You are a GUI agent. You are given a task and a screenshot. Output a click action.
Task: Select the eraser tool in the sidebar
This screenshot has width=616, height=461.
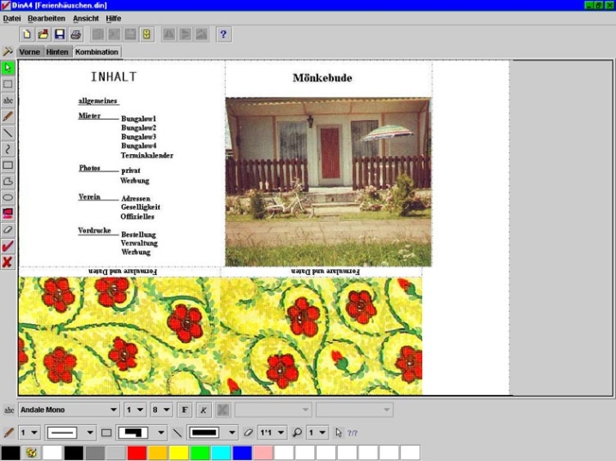tap(8, 230)
